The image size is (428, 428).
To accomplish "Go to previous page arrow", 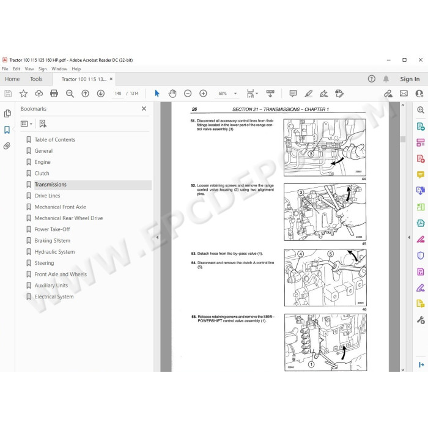I will 85,94.
